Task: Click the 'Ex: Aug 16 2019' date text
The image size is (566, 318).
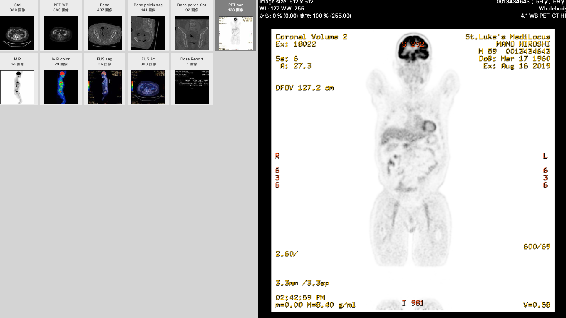Action: coord(517,66)
